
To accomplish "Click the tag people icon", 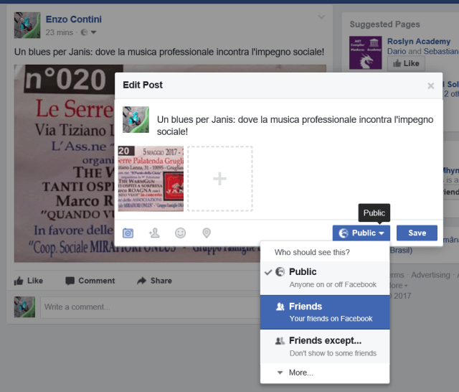I will click(154, 233).
